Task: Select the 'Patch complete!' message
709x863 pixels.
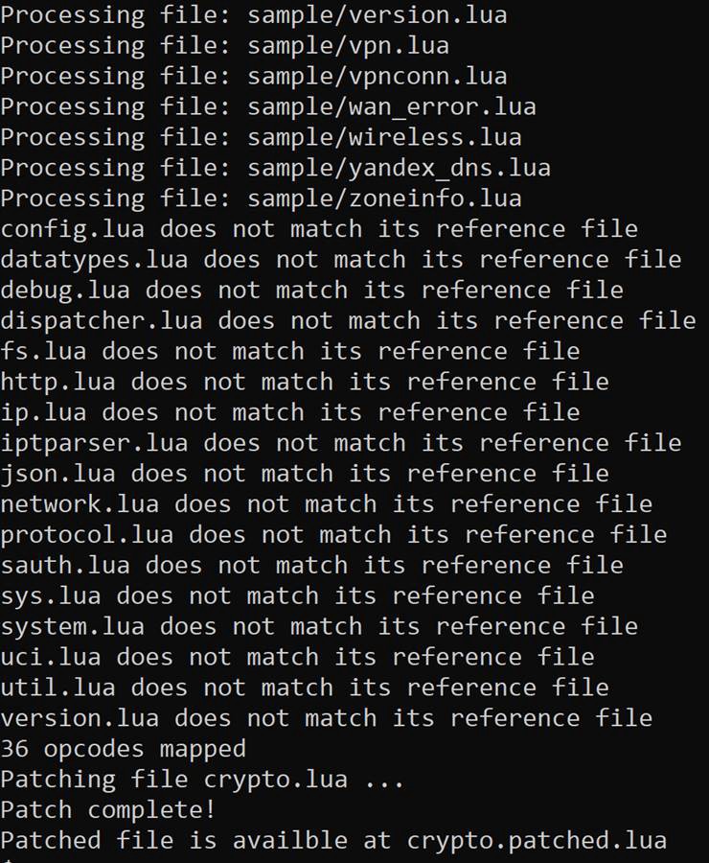Action: 108,810
